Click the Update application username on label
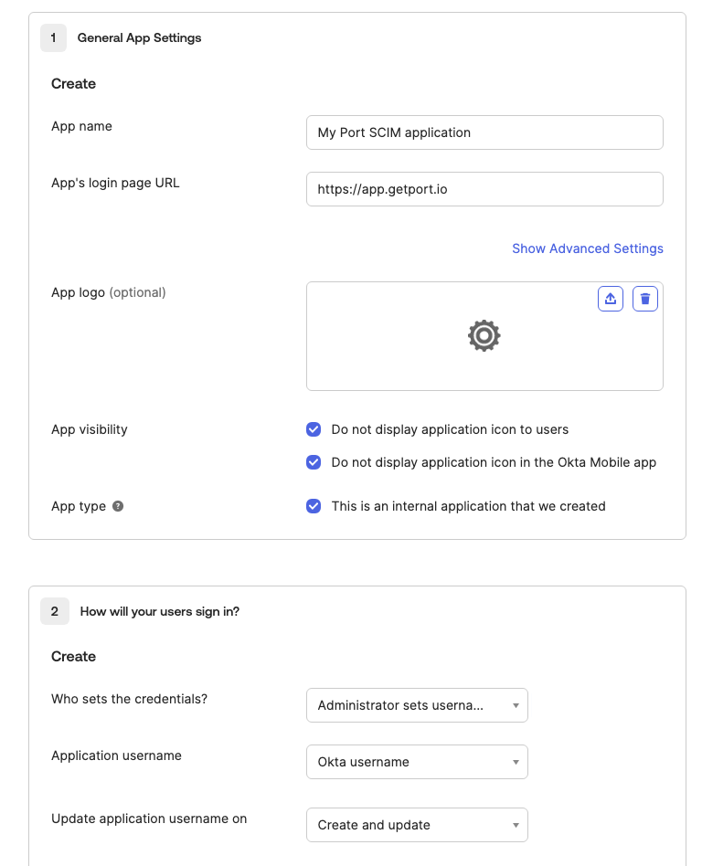702x866 pixels. [x=149, y=818]
